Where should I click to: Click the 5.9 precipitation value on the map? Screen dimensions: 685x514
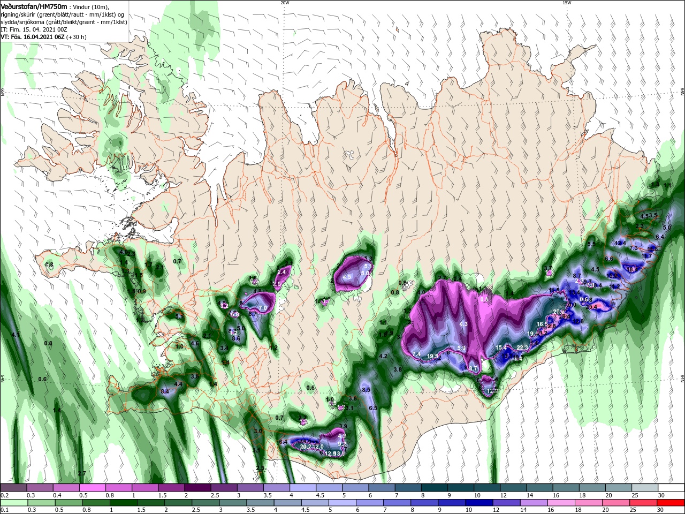coord(462,349)
